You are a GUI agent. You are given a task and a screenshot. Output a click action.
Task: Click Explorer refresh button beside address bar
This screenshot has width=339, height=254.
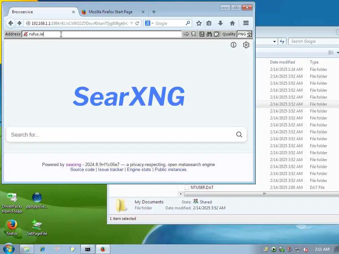(282, 41)
